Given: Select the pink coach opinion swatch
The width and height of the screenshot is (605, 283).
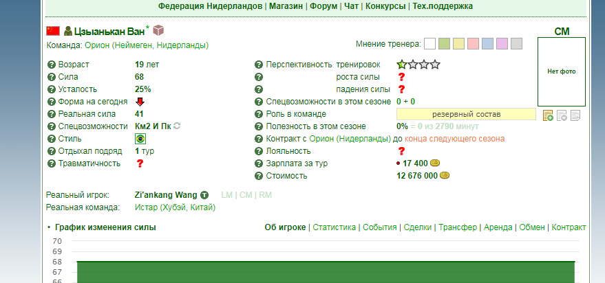Looking at the screenshot, I should click(x=473, y=44).
